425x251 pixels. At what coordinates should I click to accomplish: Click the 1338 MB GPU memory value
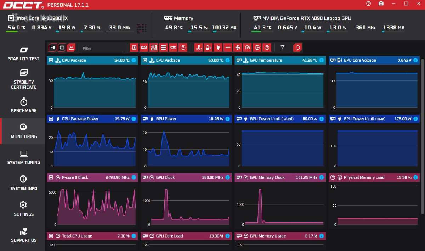(393, 27)
